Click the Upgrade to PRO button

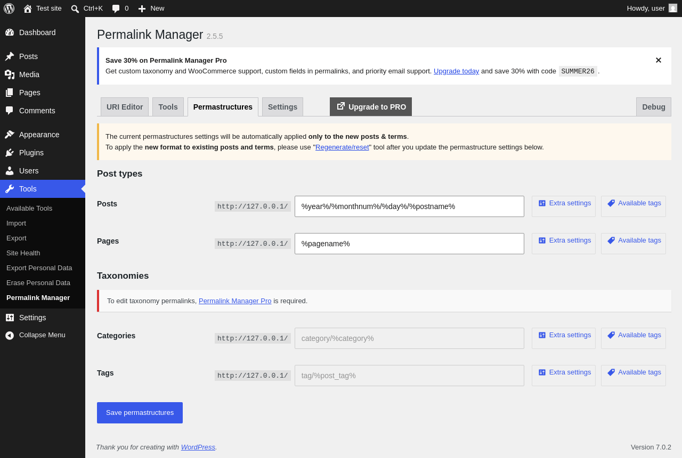pos(371,107)
